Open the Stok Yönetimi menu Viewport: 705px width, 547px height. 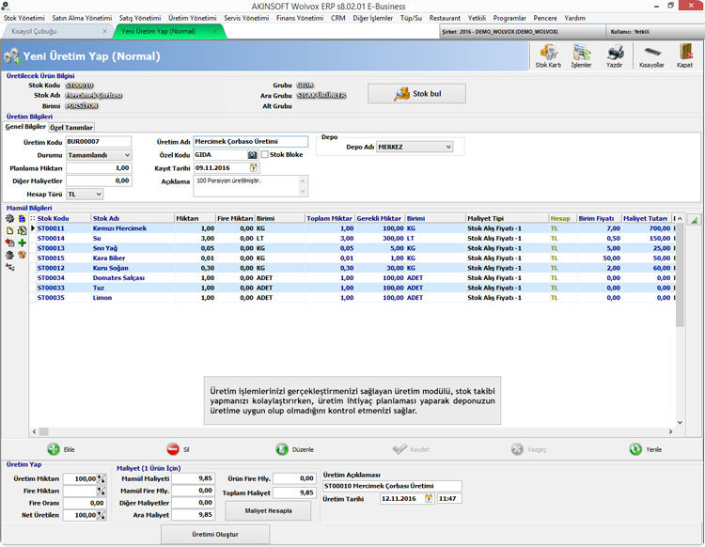(24, 18)
